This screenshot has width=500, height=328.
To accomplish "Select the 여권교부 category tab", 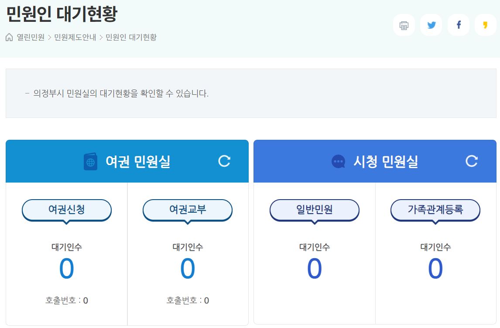I will click(187, 210).
